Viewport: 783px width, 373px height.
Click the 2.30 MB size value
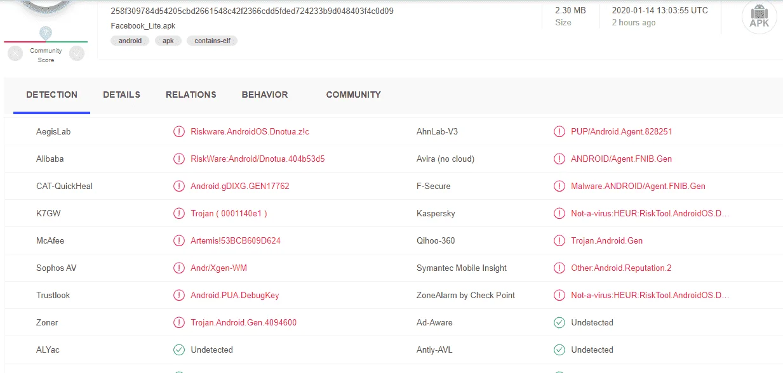(570, 10)
